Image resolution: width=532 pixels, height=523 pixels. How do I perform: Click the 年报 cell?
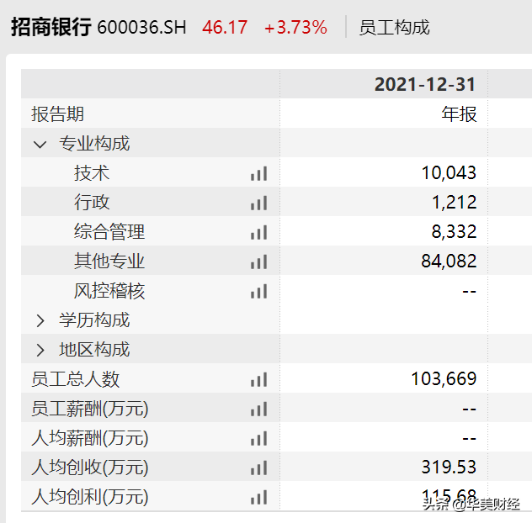459,114
